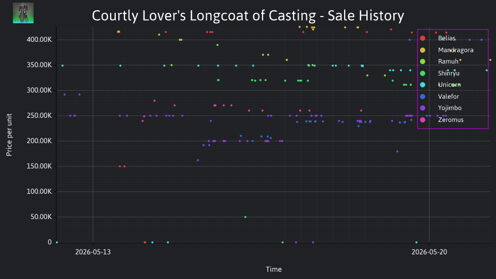Image resolution: width=496 pixels, height=279 pixels.
Task: Toggle the Shinryu green legend marker
Action: (422, 73)
